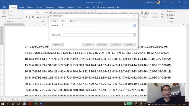Click the Replace button in dialog

tap(88, 44)
